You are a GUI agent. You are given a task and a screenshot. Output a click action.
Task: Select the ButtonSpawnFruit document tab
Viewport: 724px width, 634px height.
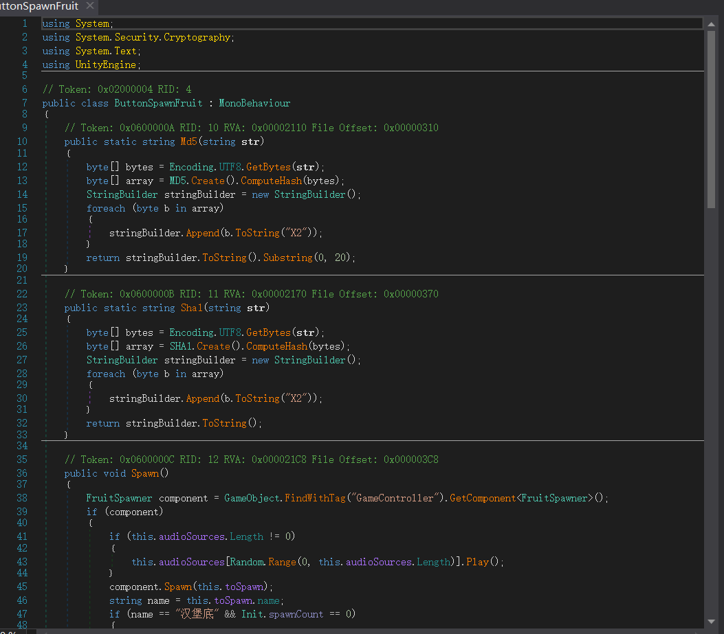[x=39, y=6]
